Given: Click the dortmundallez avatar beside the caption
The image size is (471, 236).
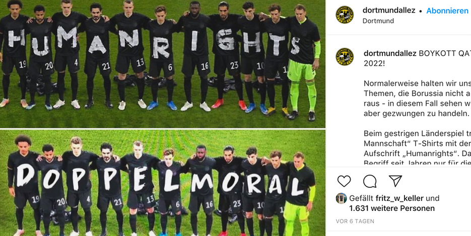Looking at the screenshot, I should 345,57.
